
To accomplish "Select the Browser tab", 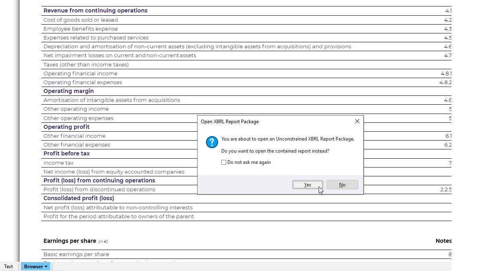I will tap(34, 266).
